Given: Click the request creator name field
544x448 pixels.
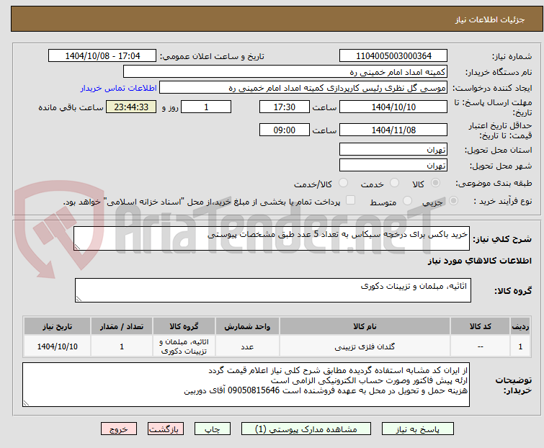Looking at the screenshot, I should (303, 88).
